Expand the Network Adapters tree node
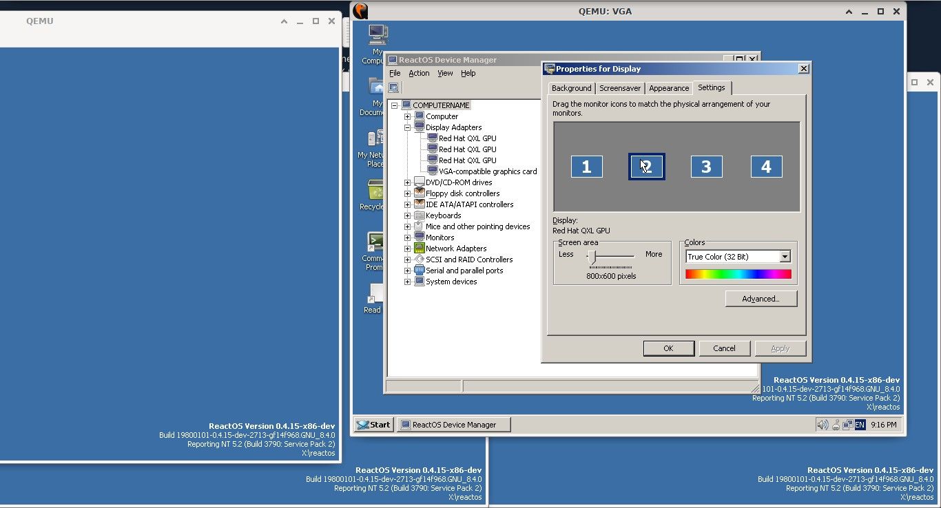 tap(407, 248)
